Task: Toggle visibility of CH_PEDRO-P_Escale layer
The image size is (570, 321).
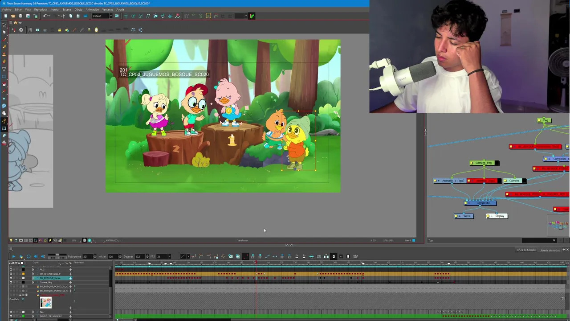Action: pos(11,278)
